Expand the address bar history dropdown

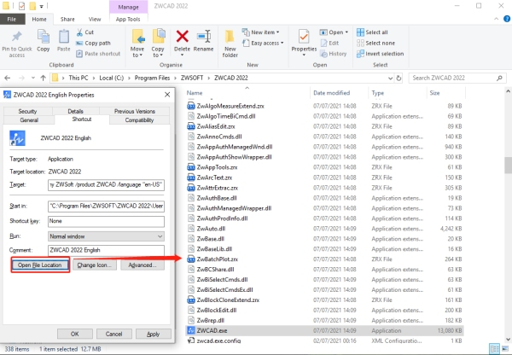[390, 78]
